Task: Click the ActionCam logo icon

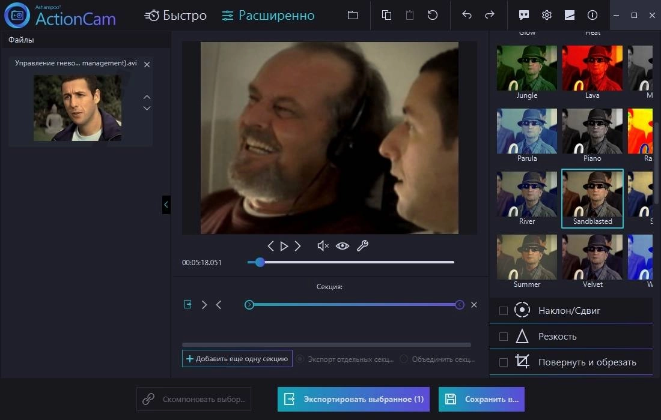Action: [x=17, y=15]
